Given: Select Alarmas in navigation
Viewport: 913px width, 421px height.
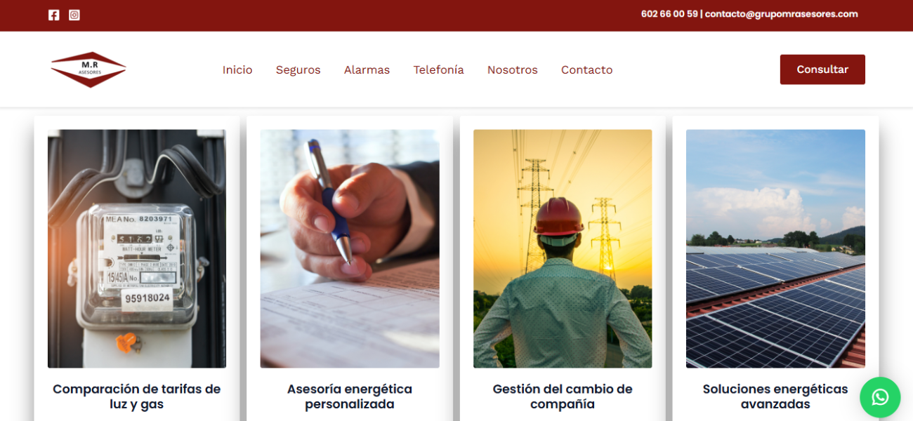Looking at the screenshot, I should point(367,70).
